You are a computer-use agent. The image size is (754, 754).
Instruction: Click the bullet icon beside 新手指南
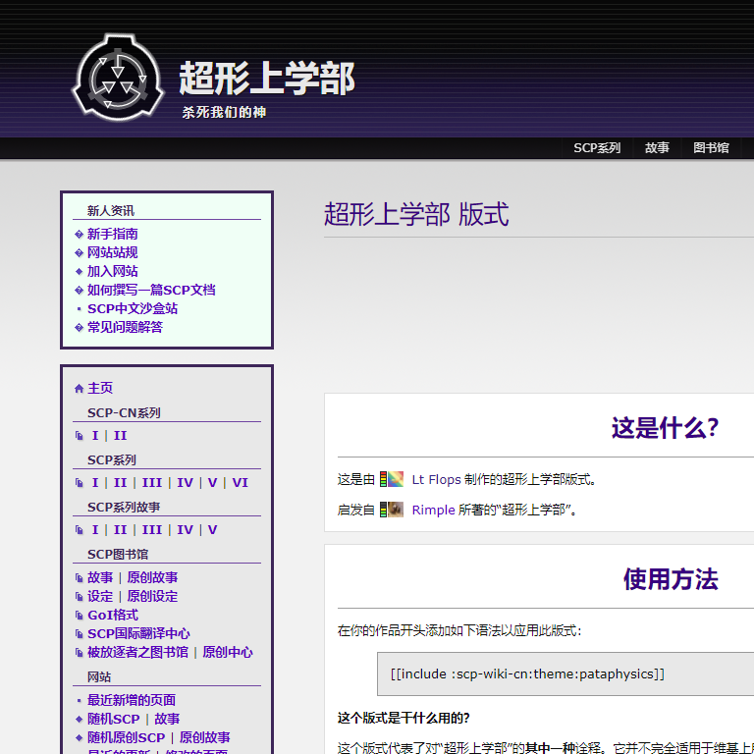pos(79,235)
